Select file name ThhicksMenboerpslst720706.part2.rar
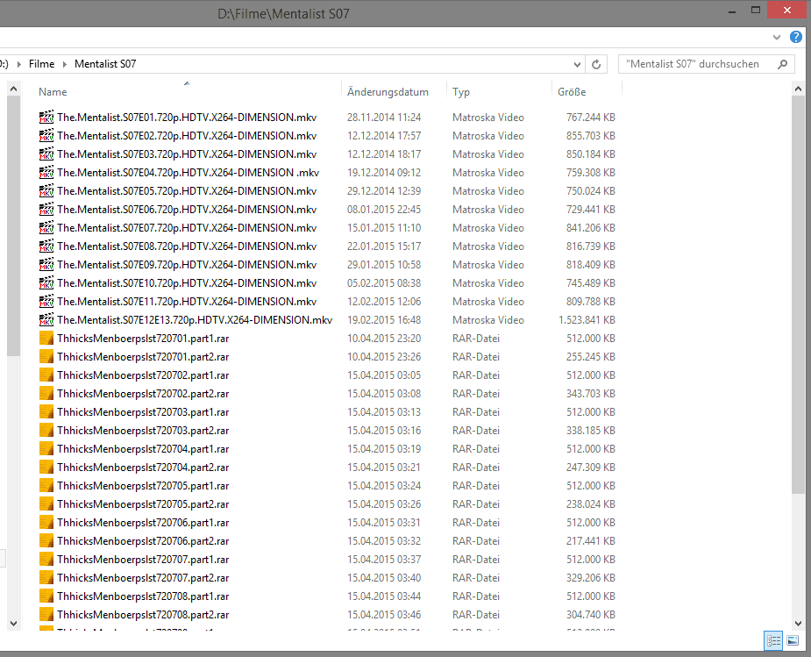The width and height of the screenshot is (811, 657). click(143, 541)
